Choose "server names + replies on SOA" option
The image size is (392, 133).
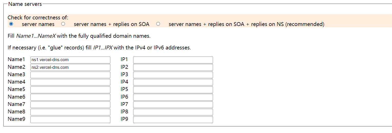point(63,24)
